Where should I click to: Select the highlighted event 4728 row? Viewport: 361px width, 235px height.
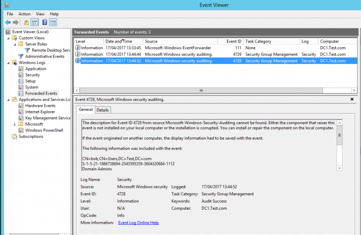pyautogui.click(x=215, y=61)
